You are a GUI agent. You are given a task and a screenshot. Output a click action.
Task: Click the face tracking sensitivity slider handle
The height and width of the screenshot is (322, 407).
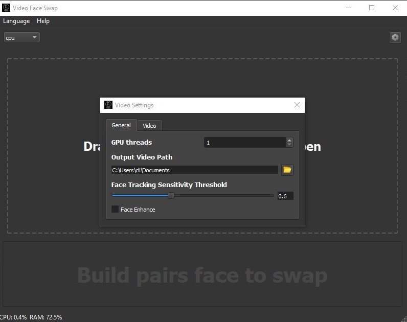171,196
